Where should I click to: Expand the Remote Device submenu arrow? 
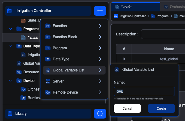click(x=100, y=92)
